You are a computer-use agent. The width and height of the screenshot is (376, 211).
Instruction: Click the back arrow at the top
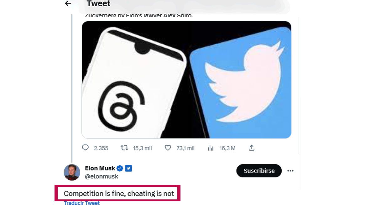(x=68, y=4)
